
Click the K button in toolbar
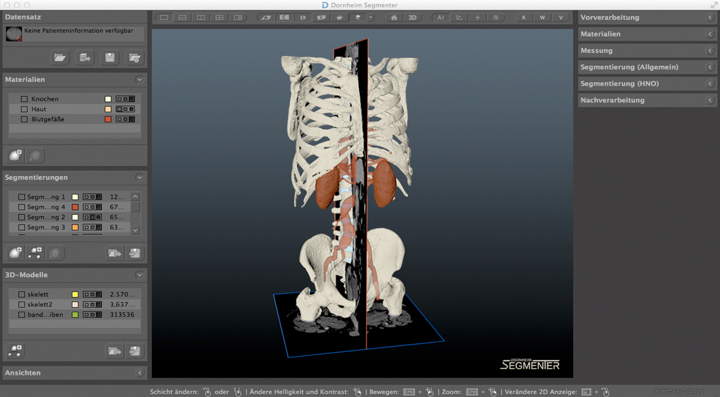click(x=524, y=18)
